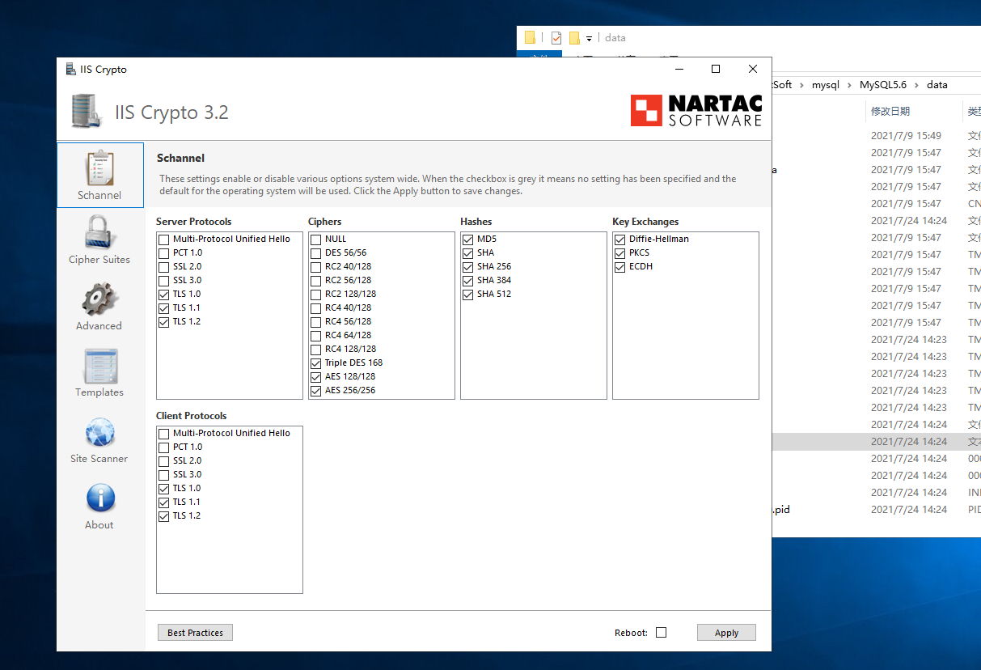The image size is (981, 670).
Task: Click the Apply button
Action: tap(726, 633)
